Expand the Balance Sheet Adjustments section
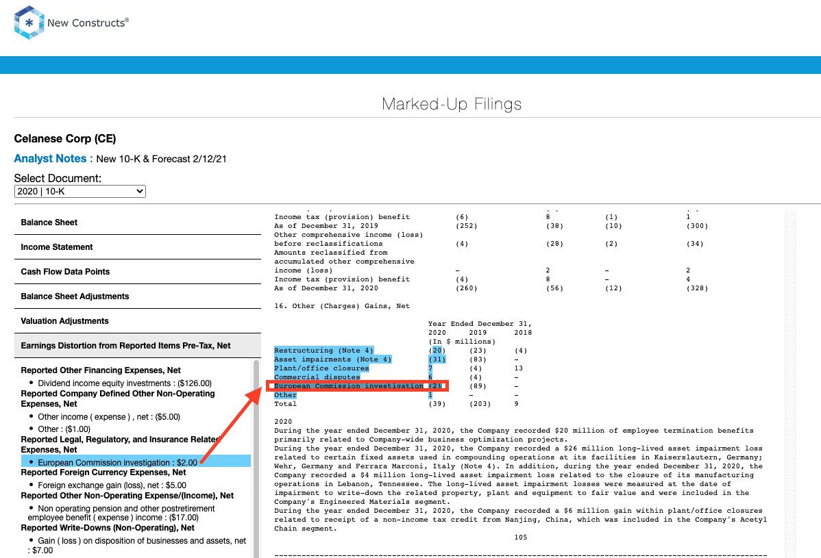Image resolution: width=821 pixels, height=558 pixels. click(137, 296)
